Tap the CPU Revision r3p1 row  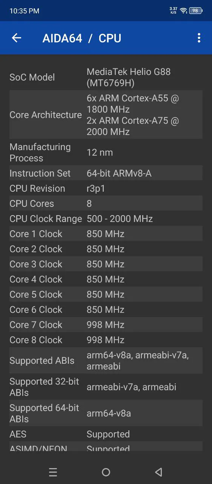tap(106, 188)
